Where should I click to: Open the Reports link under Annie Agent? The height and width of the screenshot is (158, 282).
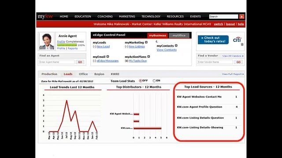click(x=73, y=48)
